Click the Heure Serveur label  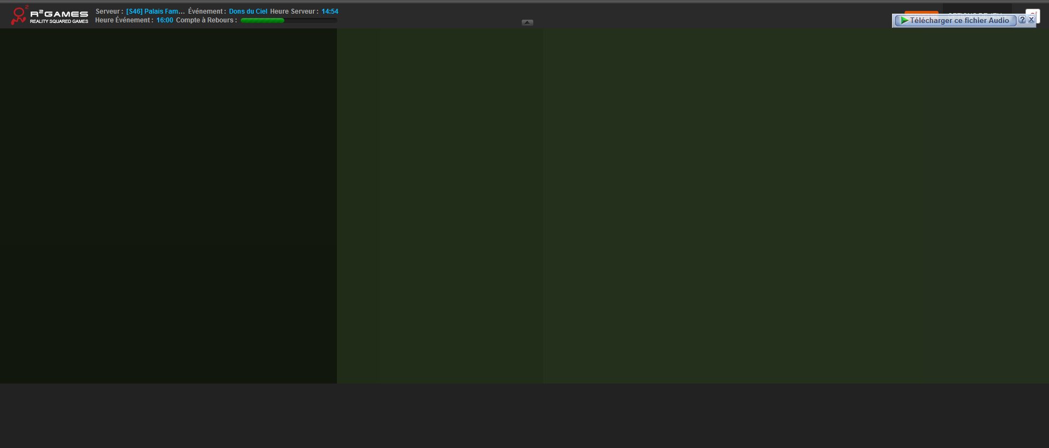(x=294, y=11)
